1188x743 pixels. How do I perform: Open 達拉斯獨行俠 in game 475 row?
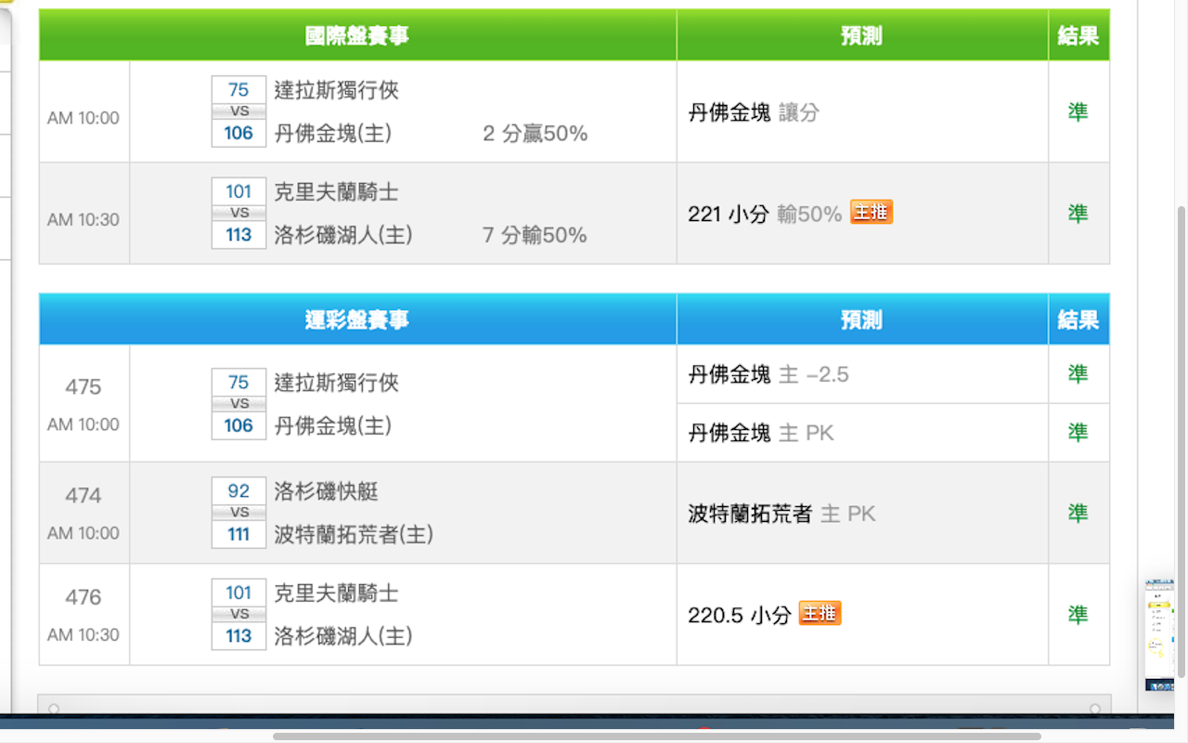tap(336, 383)
